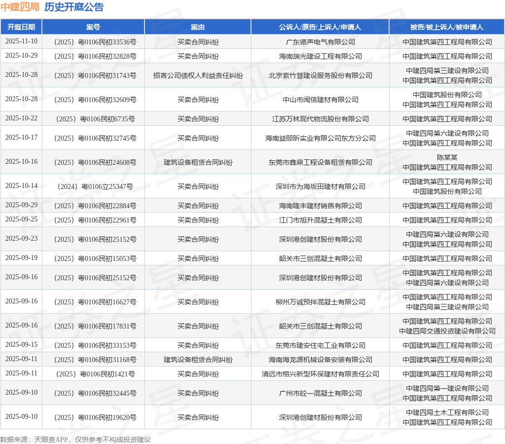
Task: Select the date 2025-09-19
Action: pos(21,258)
